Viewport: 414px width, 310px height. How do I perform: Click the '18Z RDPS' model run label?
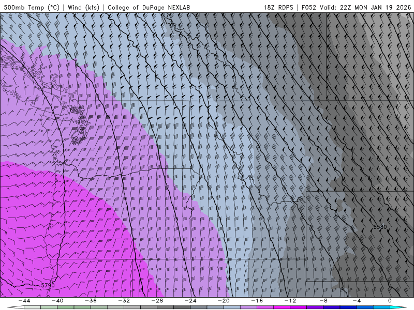pyautogui.click(x=278, y=7)
